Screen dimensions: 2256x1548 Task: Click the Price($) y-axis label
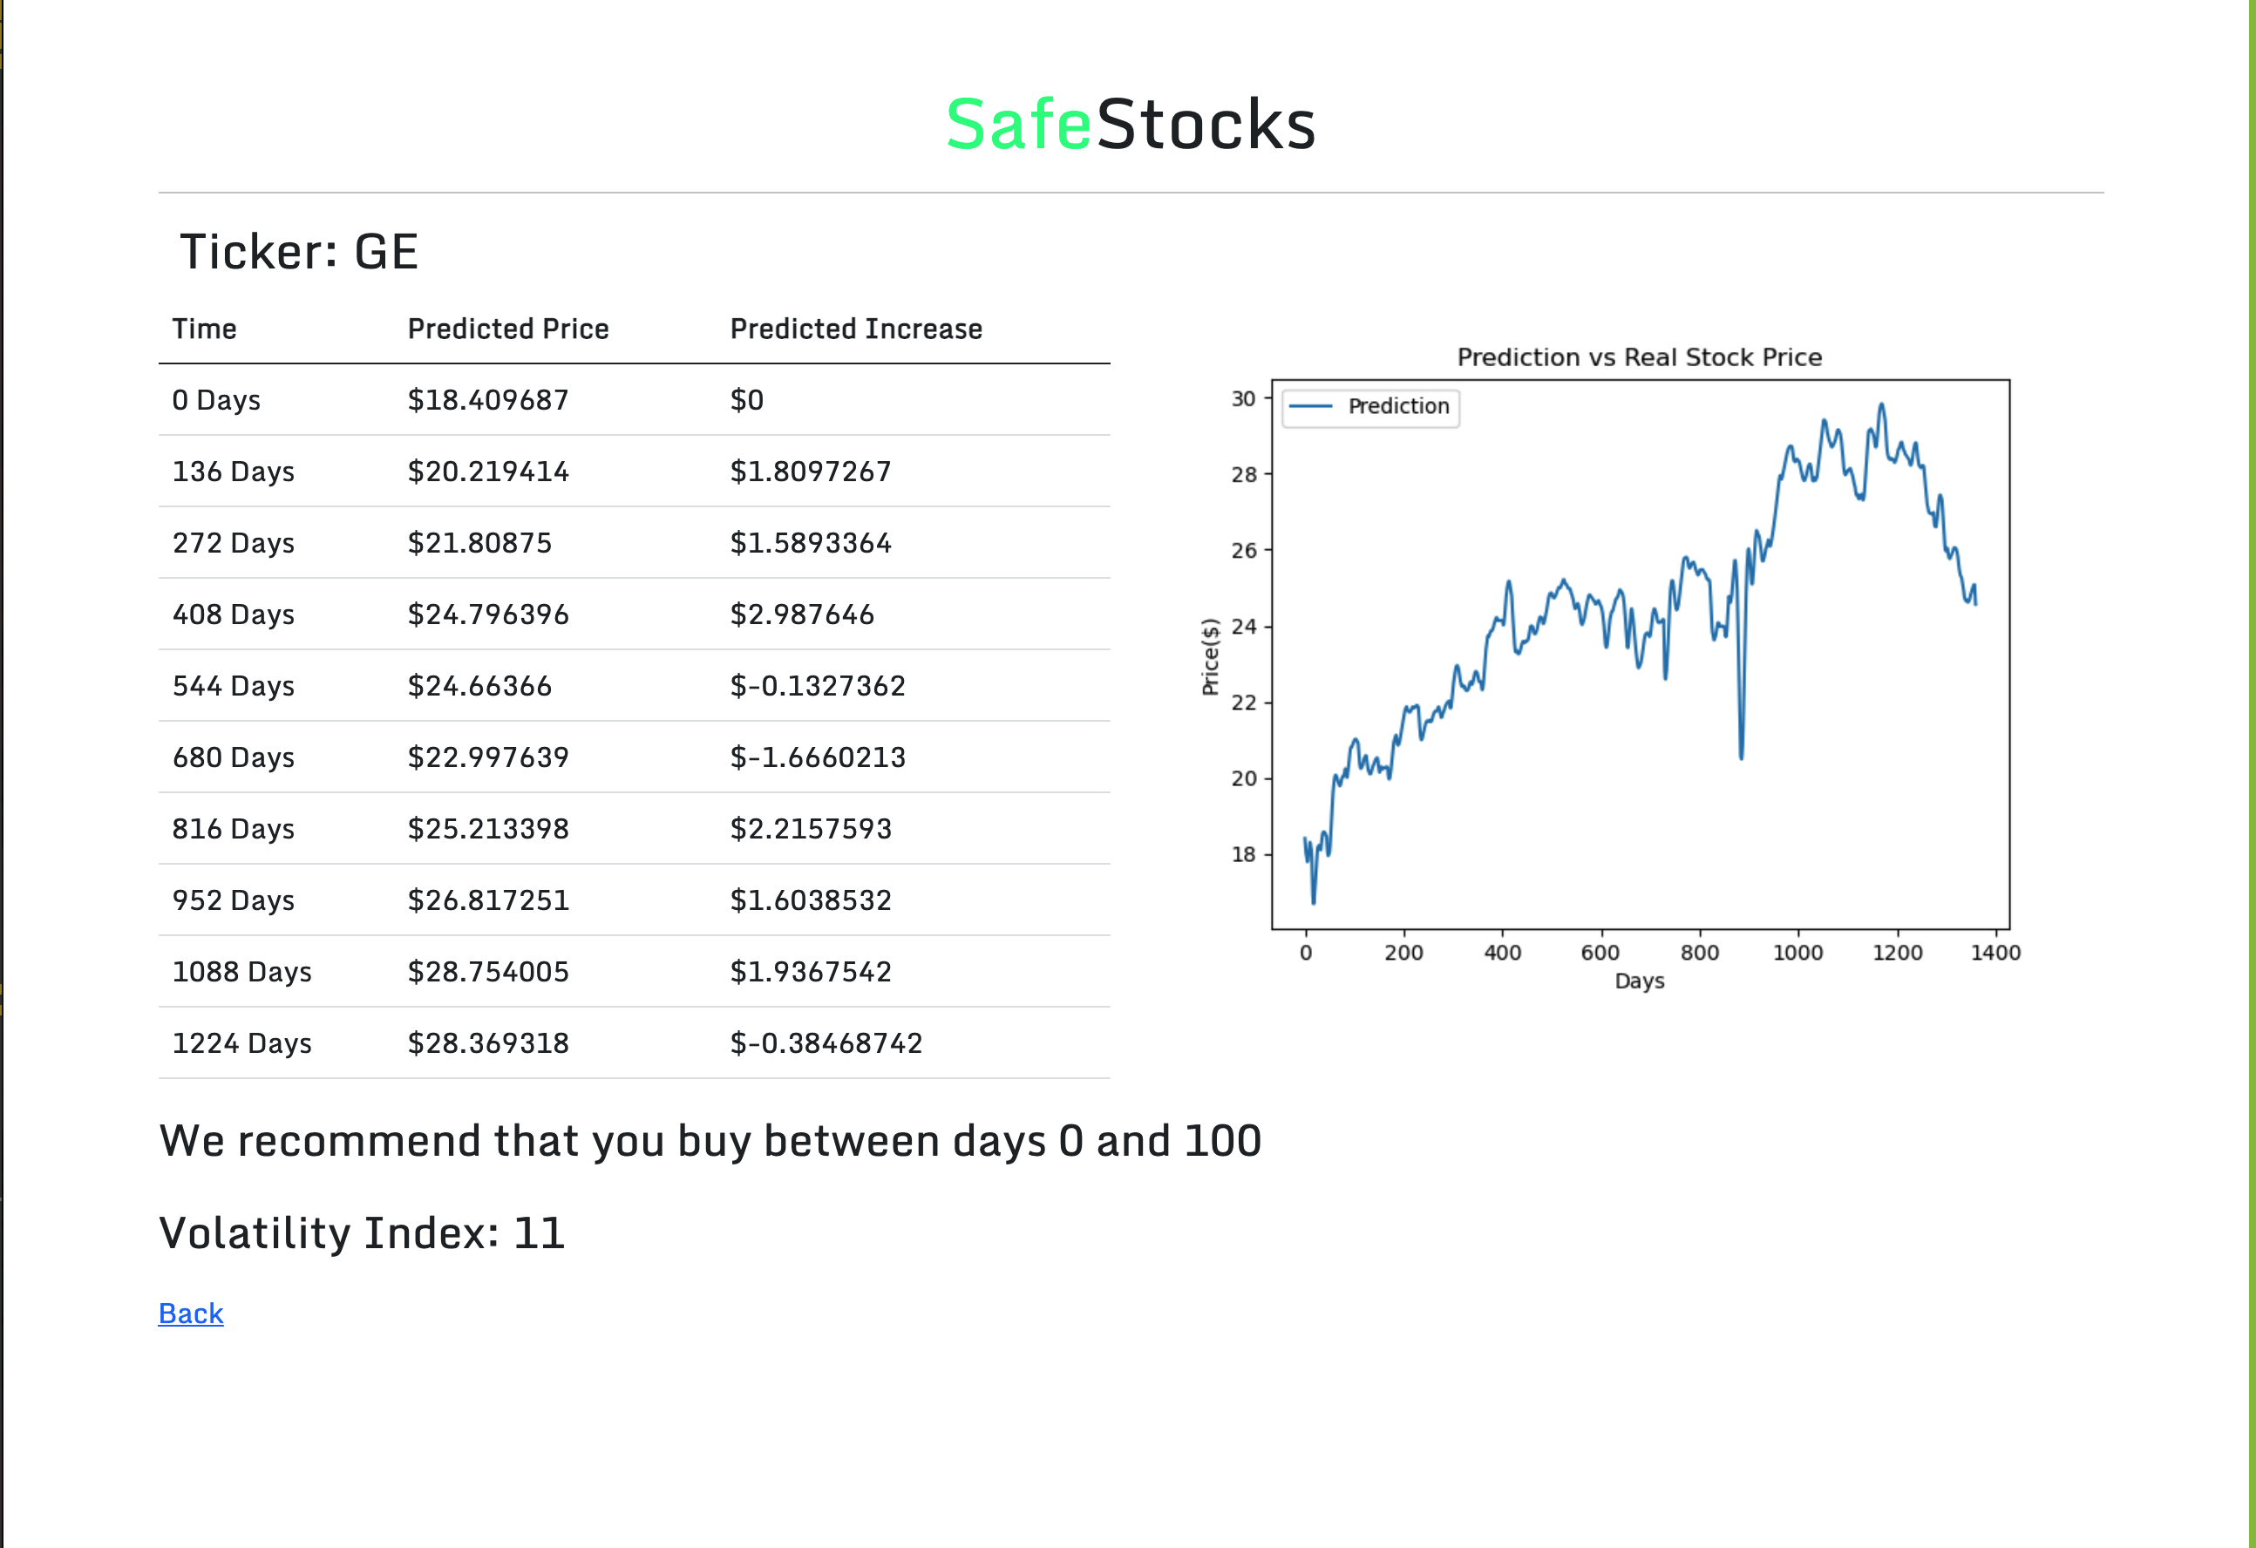(1210, 656)
